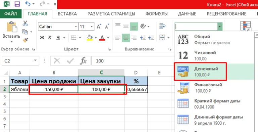Select the ГЛАВНАЯ tab
The image size is (258, 132).
38,14
